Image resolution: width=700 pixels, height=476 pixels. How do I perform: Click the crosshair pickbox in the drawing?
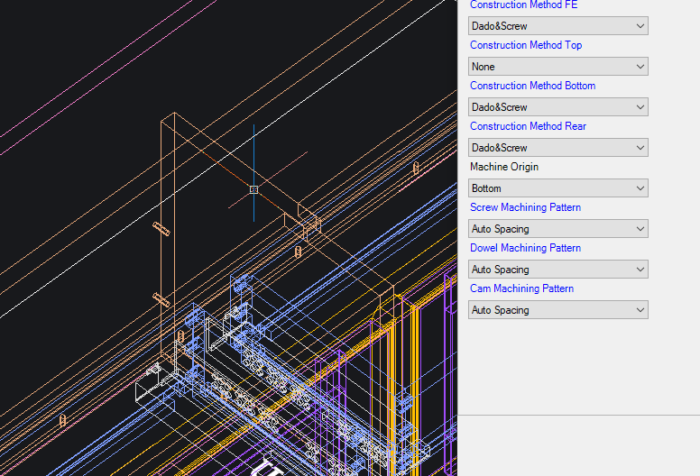click(x=253, y=189)
